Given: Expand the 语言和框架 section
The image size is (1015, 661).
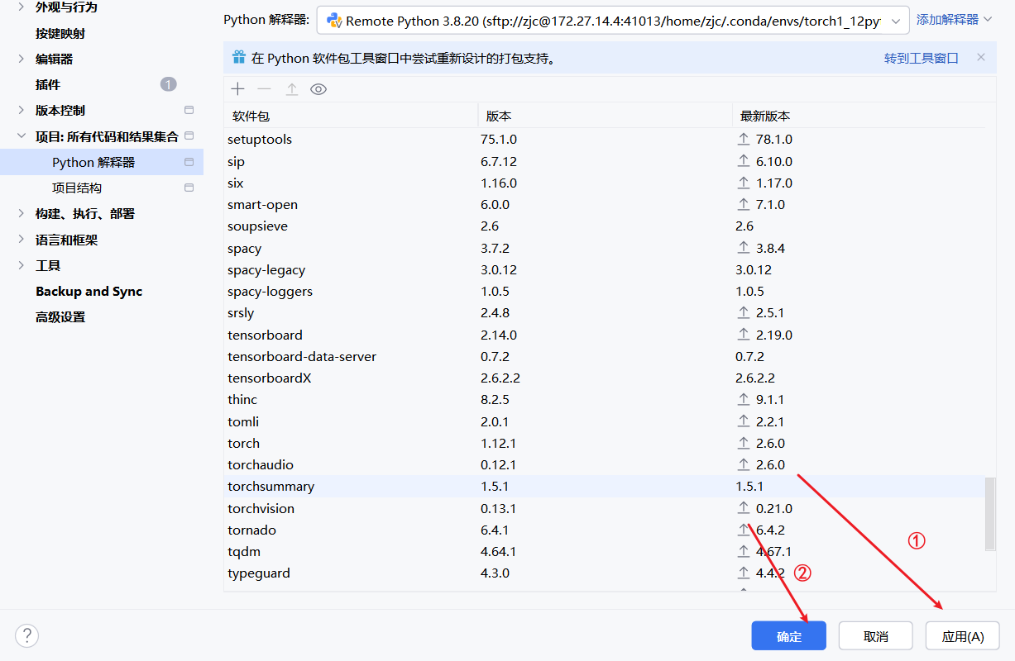Looking at the screenshot, I should (21, 240).
